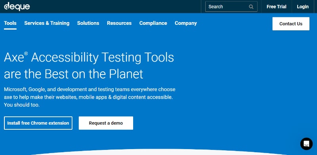Open the Tools menu
This screenshot has width=317, height=155.
[x=10, y=23]
